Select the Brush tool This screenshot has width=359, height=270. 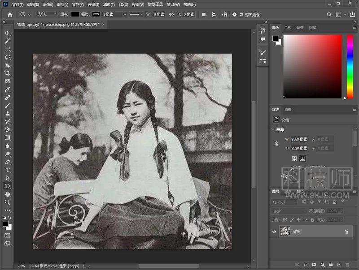7,106
